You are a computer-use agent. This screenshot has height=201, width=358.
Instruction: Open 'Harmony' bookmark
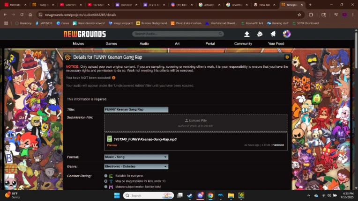tap(23, 23)
